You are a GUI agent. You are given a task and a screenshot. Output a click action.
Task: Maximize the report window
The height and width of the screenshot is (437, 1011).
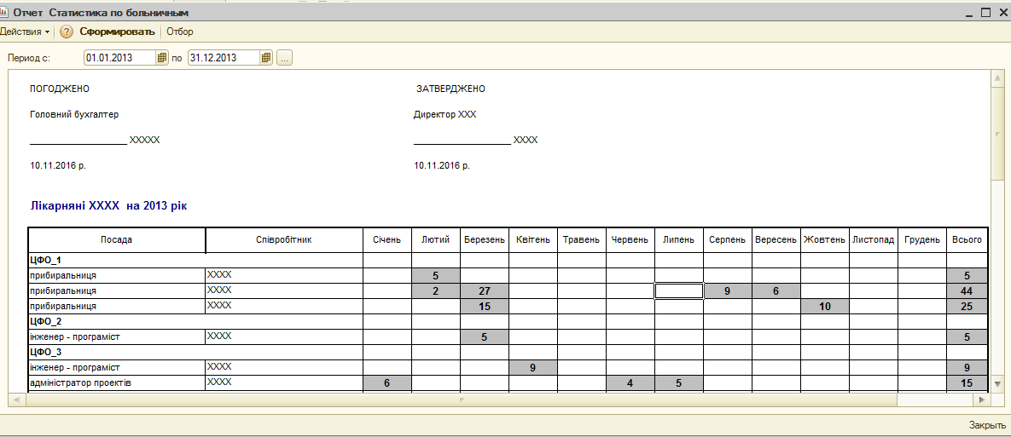click(985, 13)
